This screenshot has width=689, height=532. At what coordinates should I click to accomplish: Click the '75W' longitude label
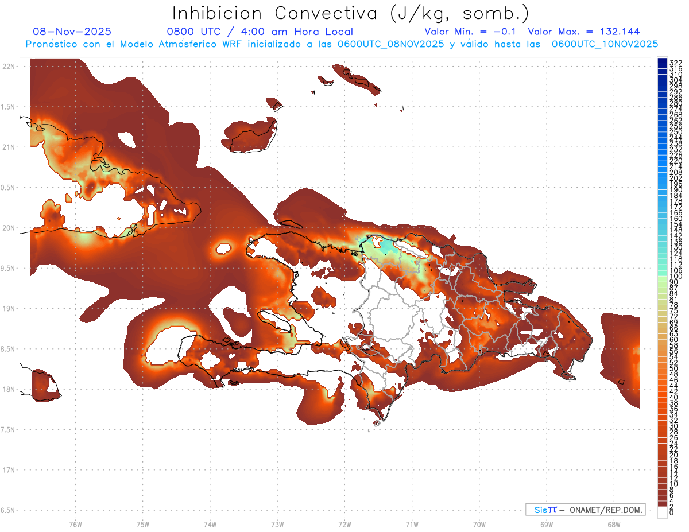coord(142,524)
